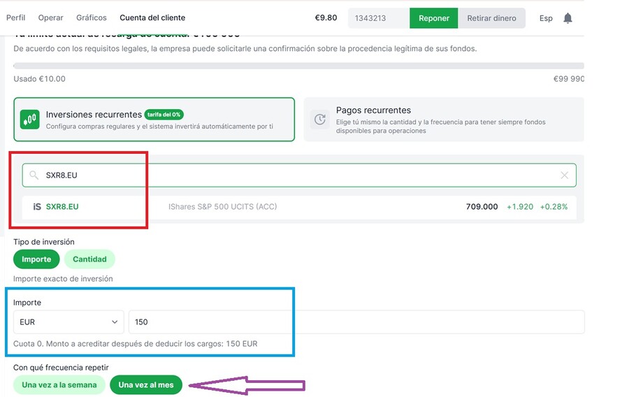Choose Una vez al mes frequency

(146, 385)
